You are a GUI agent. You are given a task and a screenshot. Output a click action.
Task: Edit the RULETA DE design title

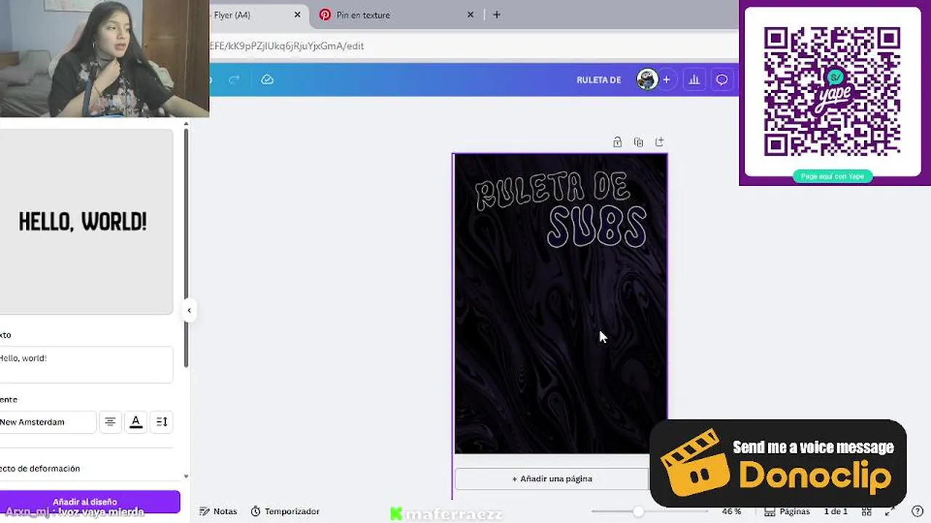click(x=599, y=80)
